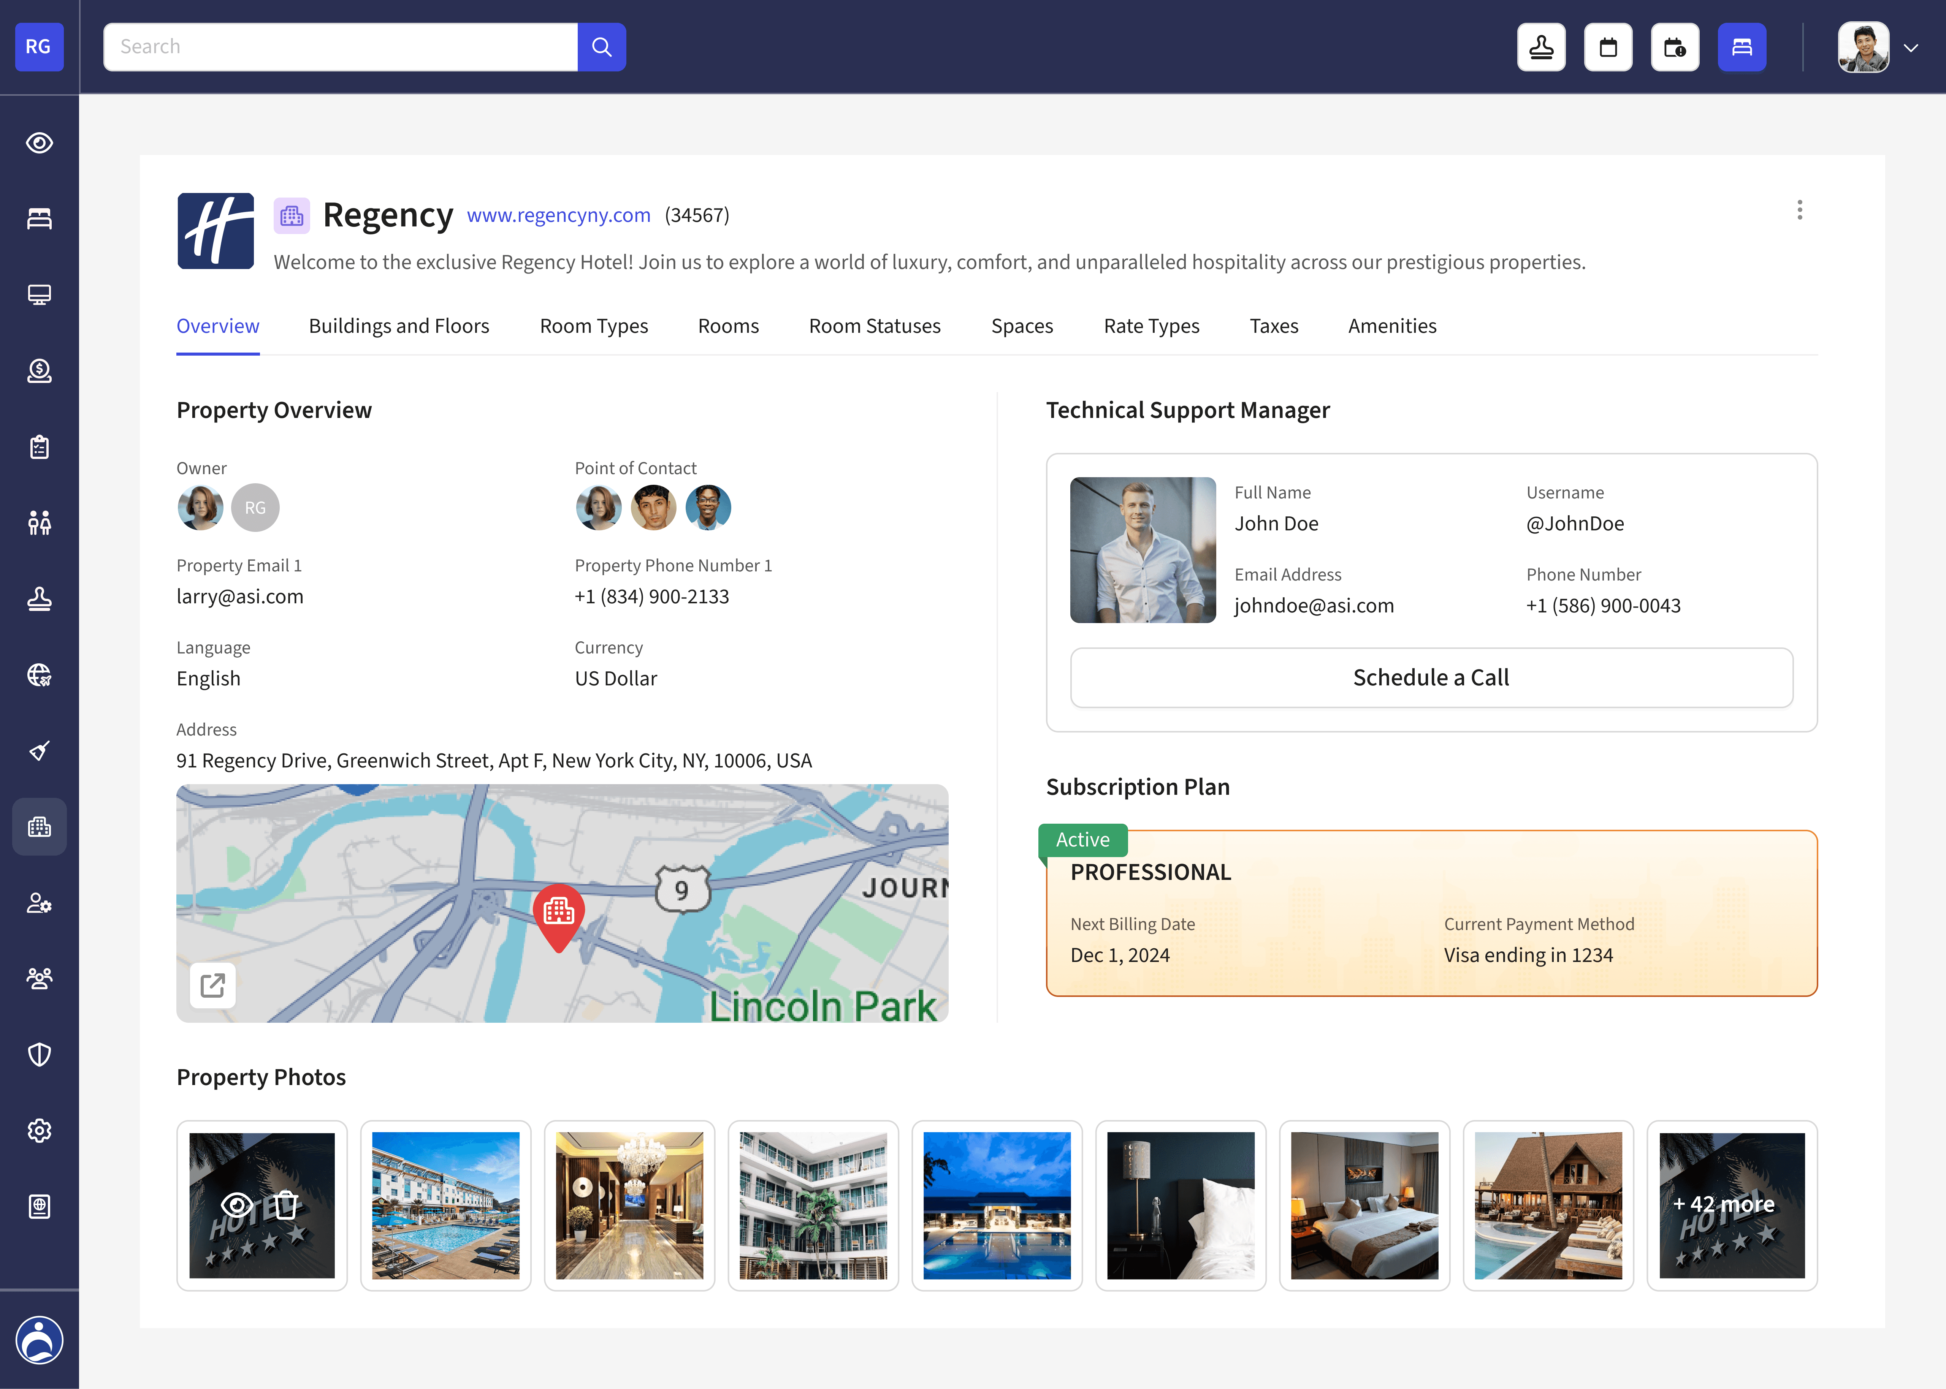
Task: Click the blue search magnifier button
Action: pos(601,47)
